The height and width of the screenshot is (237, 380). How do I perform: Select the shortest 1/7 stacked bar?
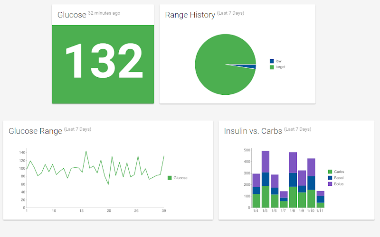(x=284, y=199)
